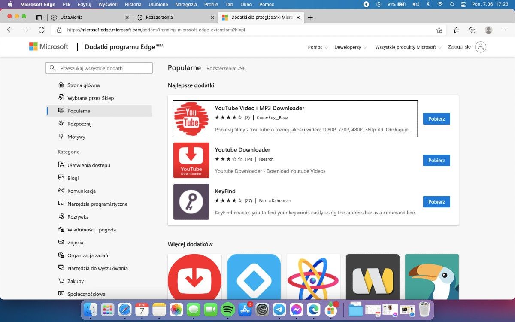The width and height of the screenshot is (515, 322).
Task: Go back with the browser back arrow
Action: coord(10,30)
